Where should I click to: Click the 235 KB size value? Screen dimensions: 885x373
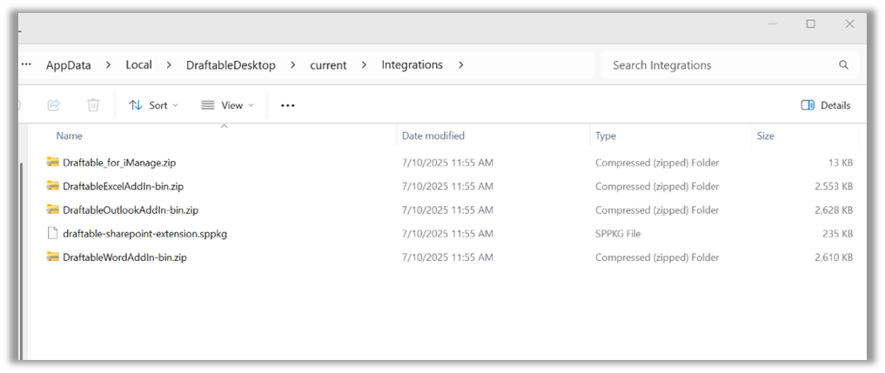point(838,234)
